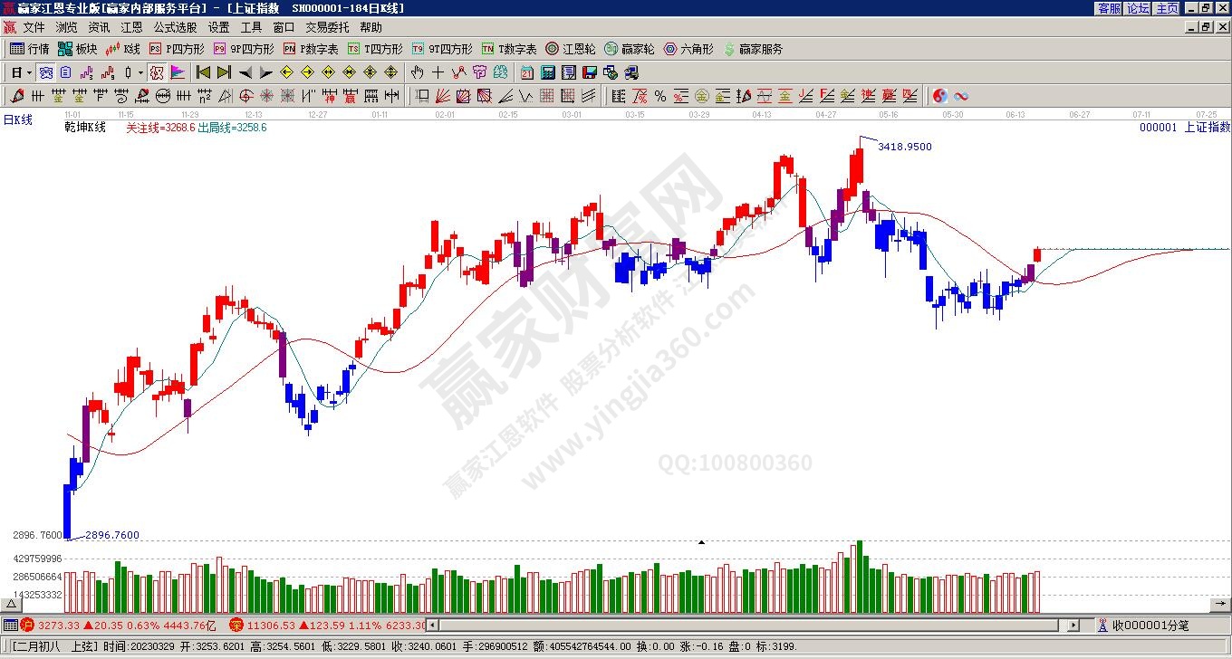Click the 论坛 forum button
This screenshot has width=1232, height=659.
1138,8
